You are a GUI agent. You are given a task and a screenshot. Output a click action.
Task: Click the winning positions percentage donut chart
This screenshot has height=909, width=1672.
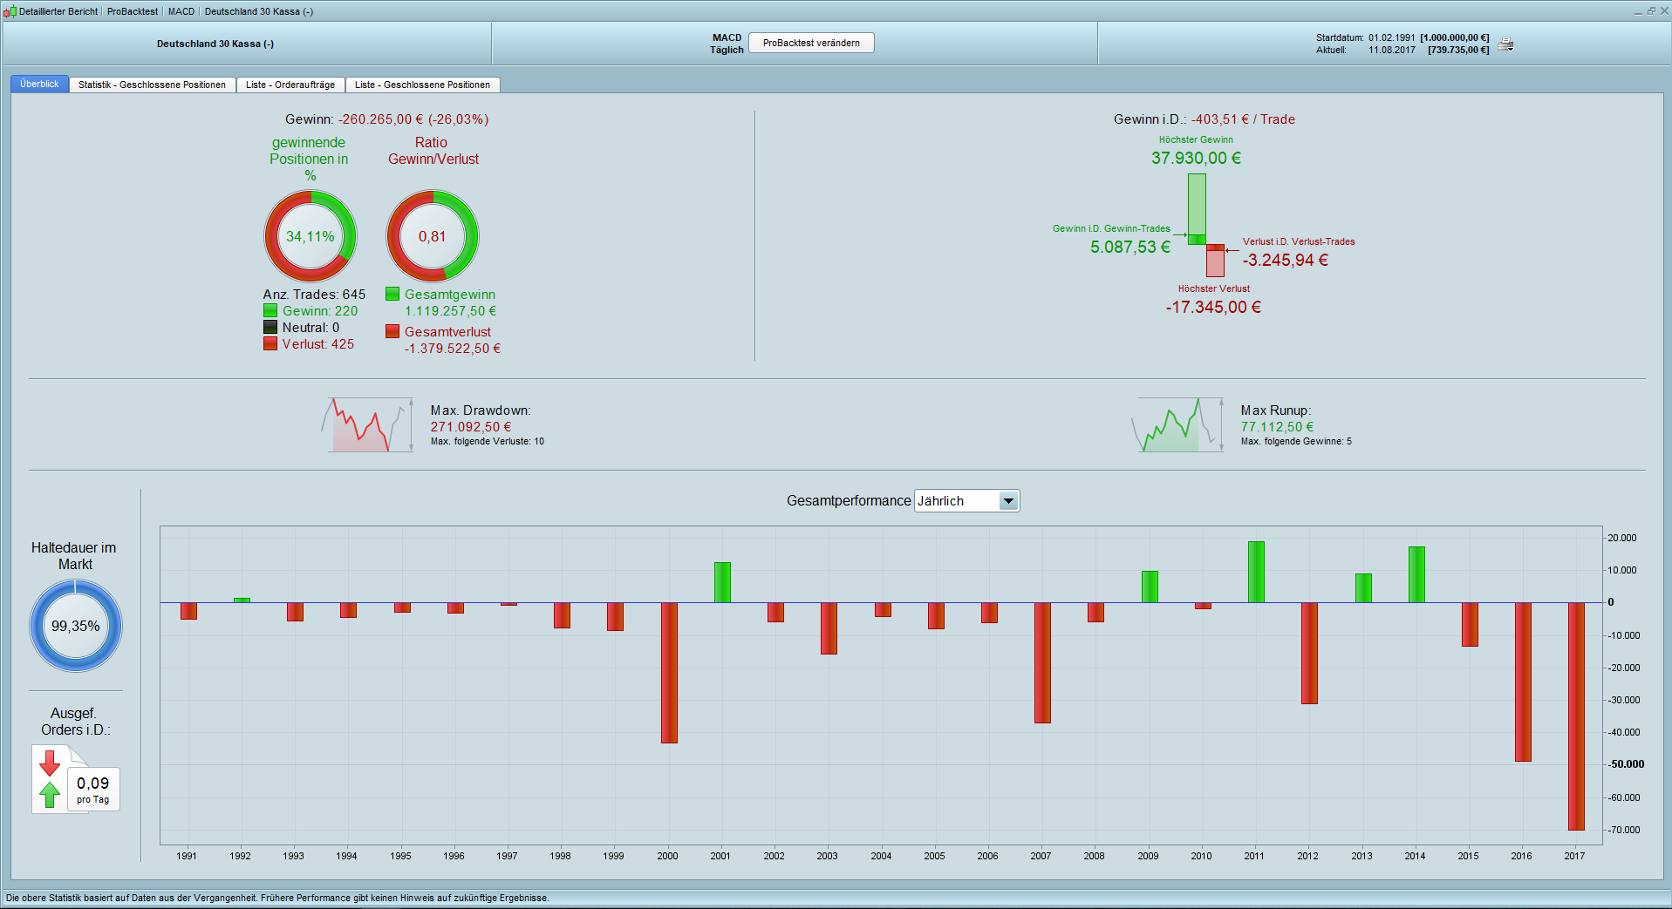pos(311,236)
